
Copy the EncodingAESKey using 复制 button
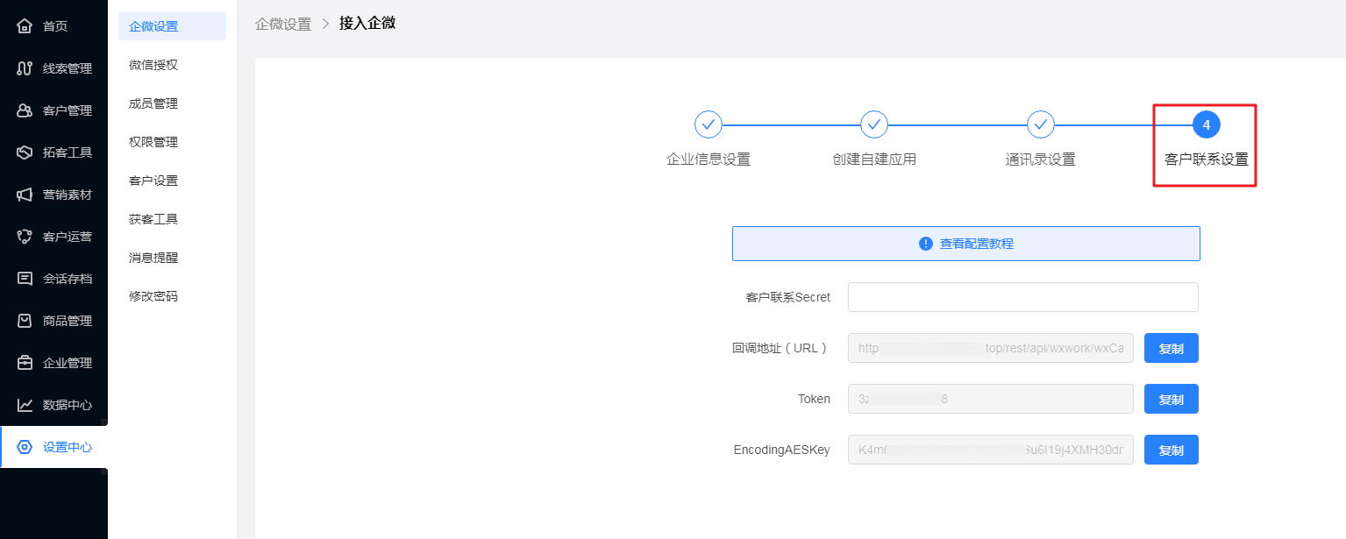point(1171,450)
